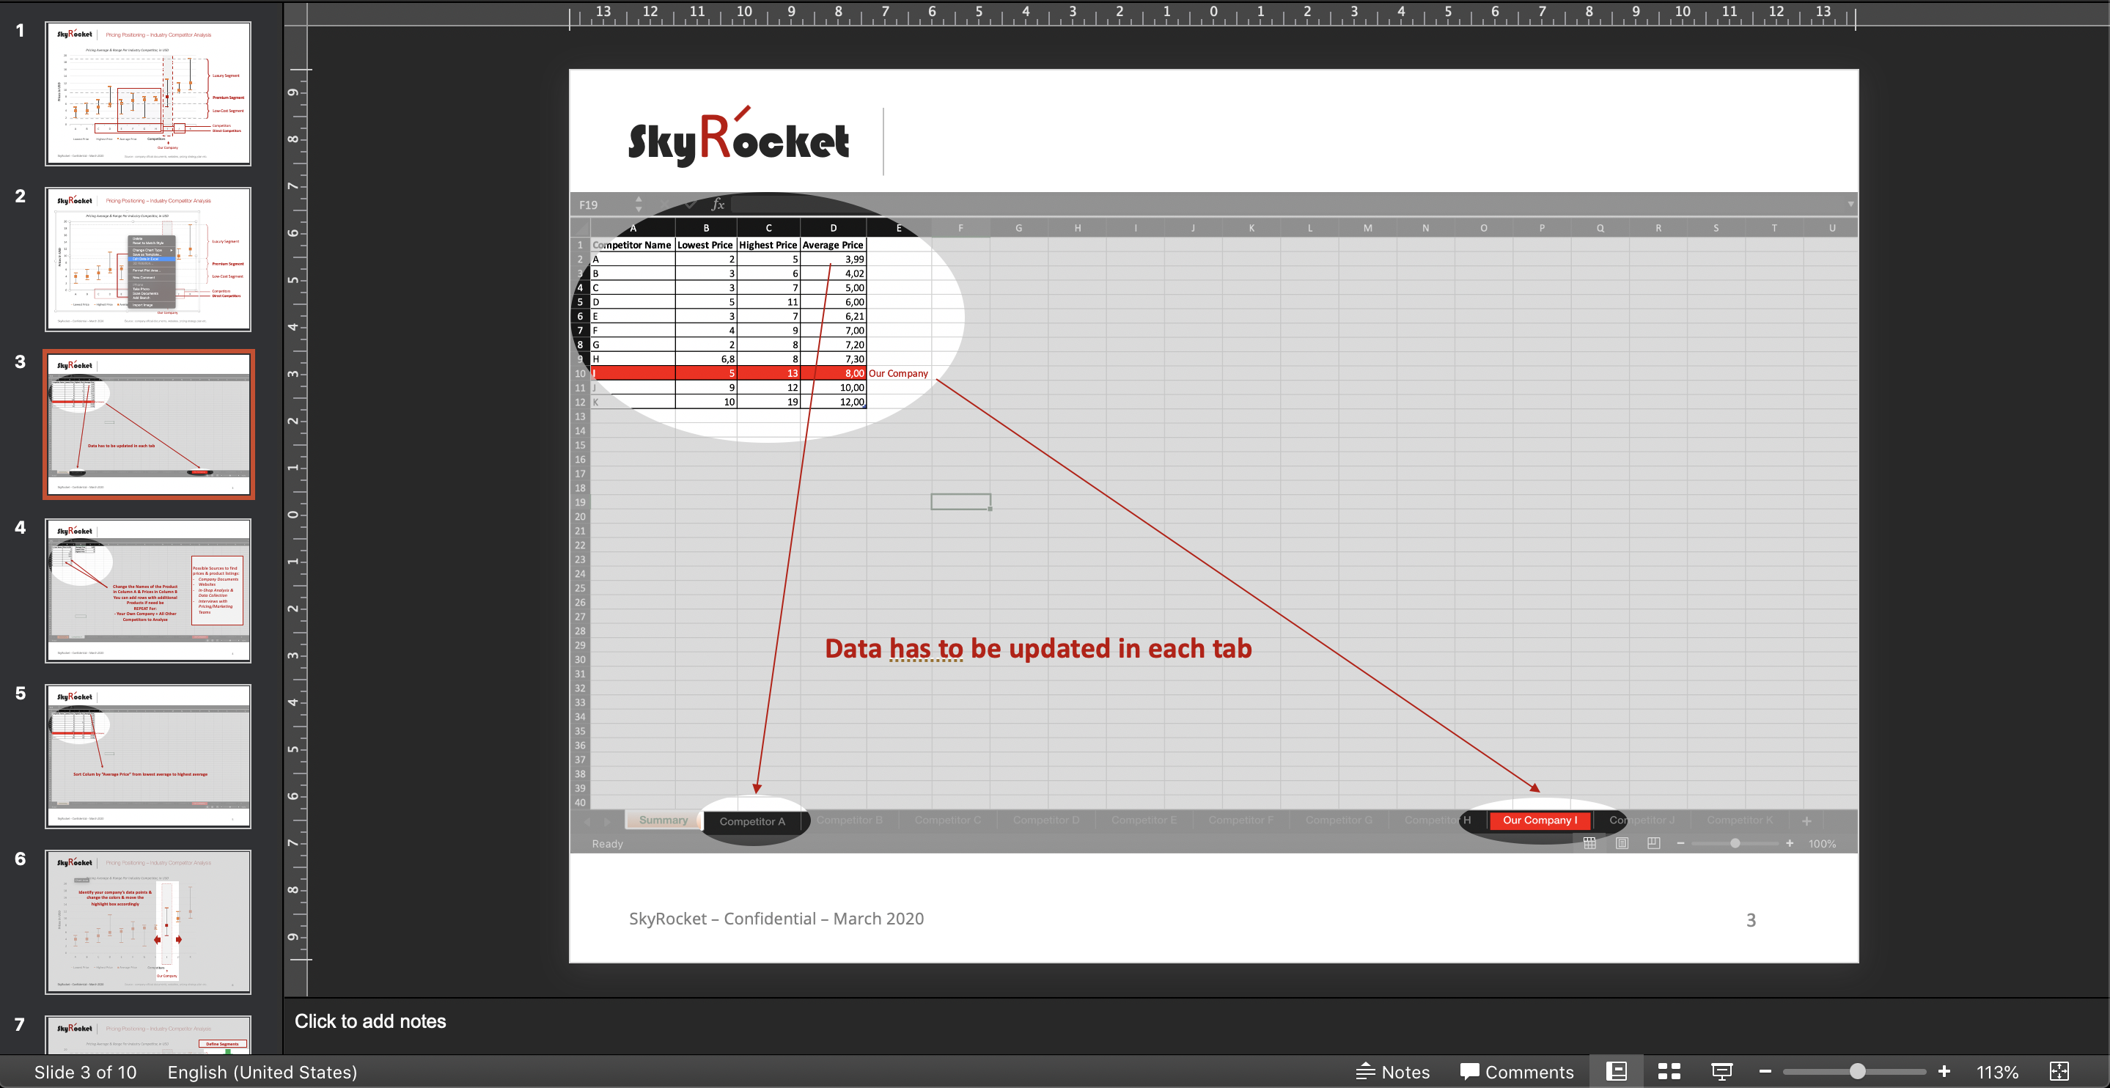This screenshot has height=1088, width=2110.
Task: Select slide 4 thumbnail with sources box
Action: coord(148,590)
